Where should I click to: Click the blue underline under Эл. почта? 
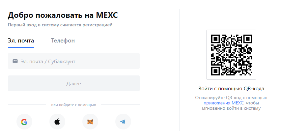click(x=21, y=47)
